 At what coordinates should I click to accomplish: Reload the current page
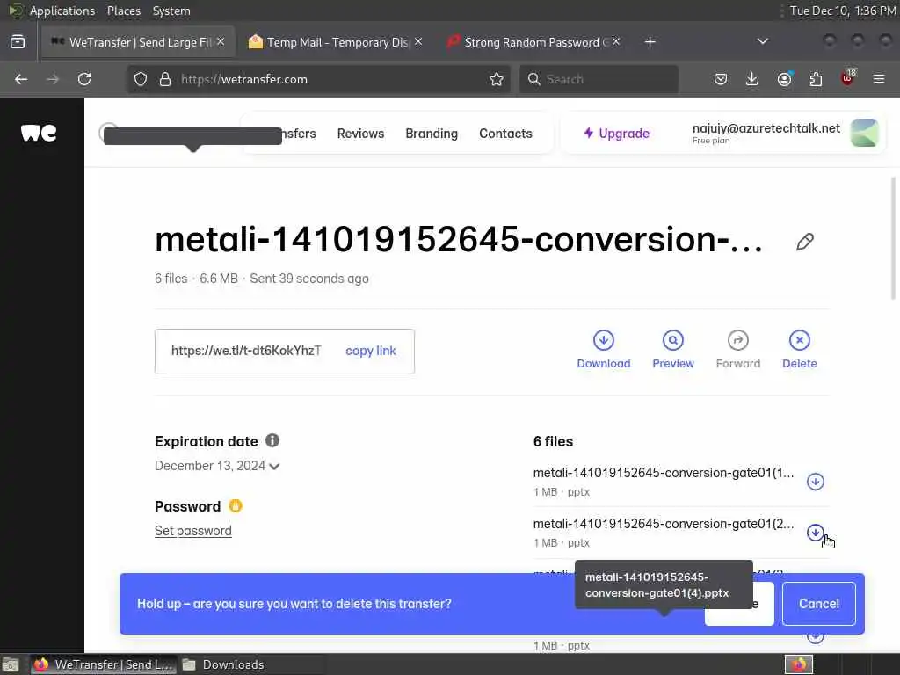pyautogui.click(x=84, y=79)
